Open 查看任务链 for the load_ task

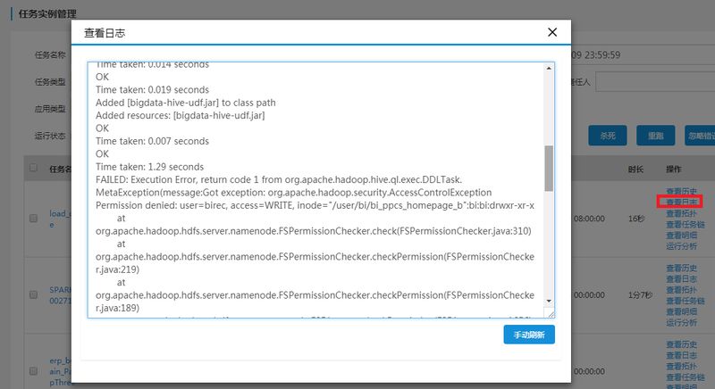pyautogui.click(x=684, y=224)
